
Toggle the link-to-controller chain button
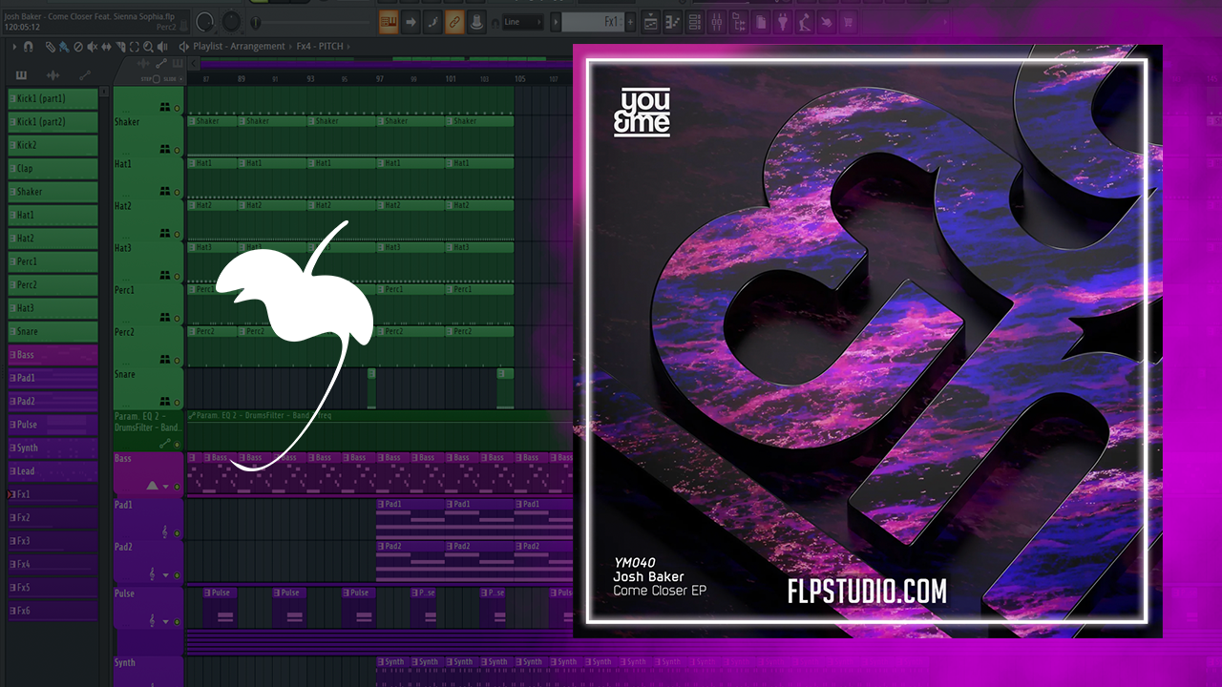pyautogui.click(x=454, y=22)
